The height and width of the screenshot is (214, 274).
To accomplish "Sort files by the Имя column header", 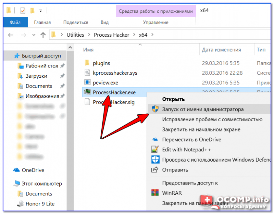I will 88,50.
